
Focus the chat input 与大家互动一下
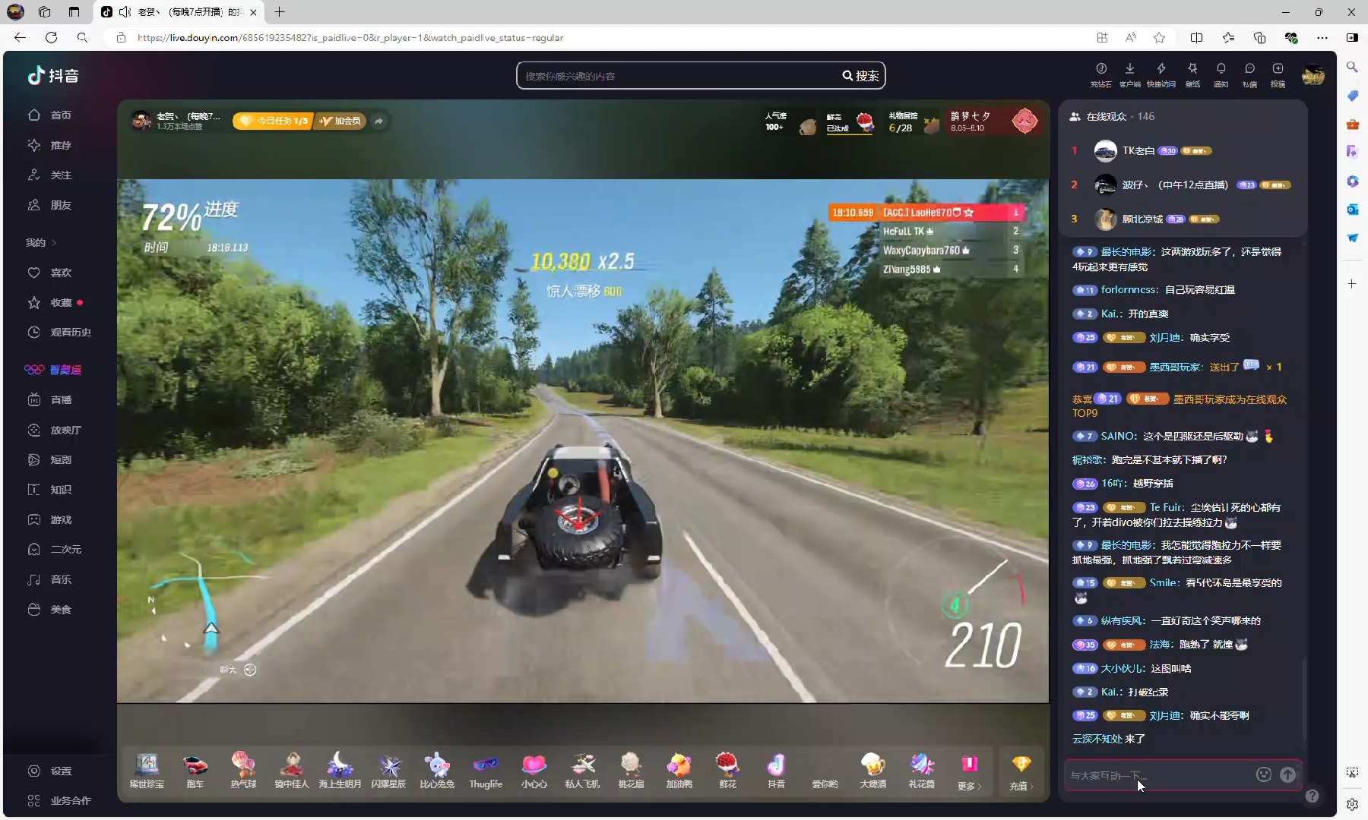pyautogui.click(x=1158, y=774)
